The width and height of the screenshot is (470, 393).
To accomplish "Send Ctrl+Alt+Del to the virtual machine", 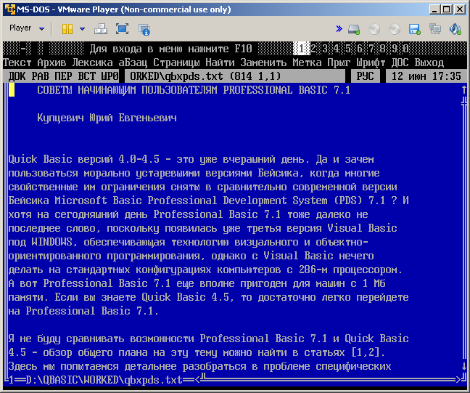I will (101, 29).
